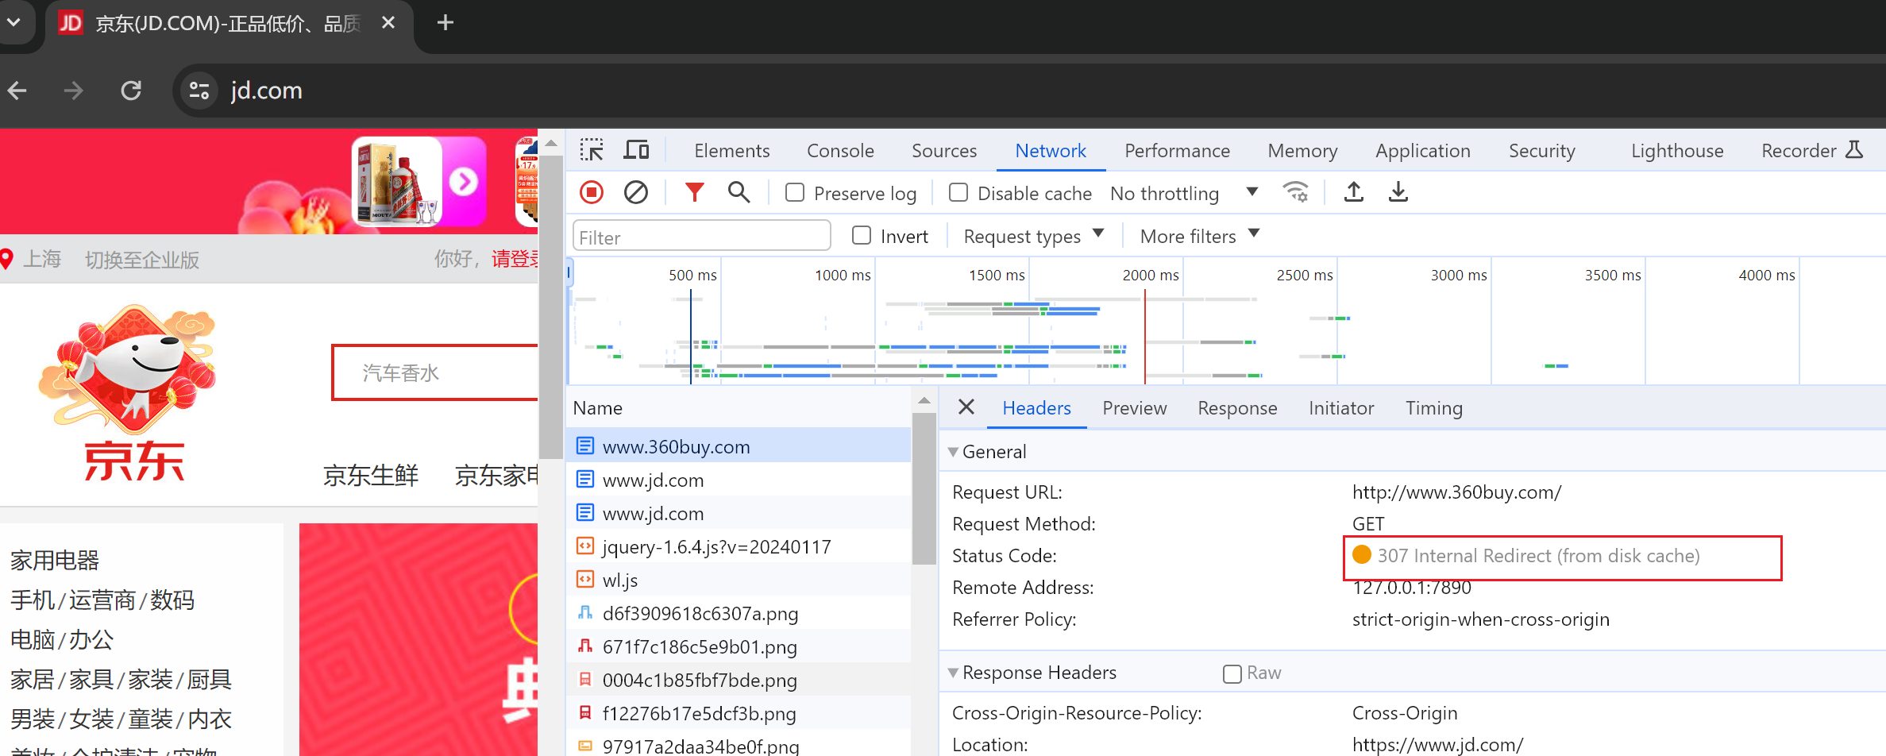Import HAR file with upload icon
The height and width of the screenshot is (756, 1886).
[x=1354, y=192]
